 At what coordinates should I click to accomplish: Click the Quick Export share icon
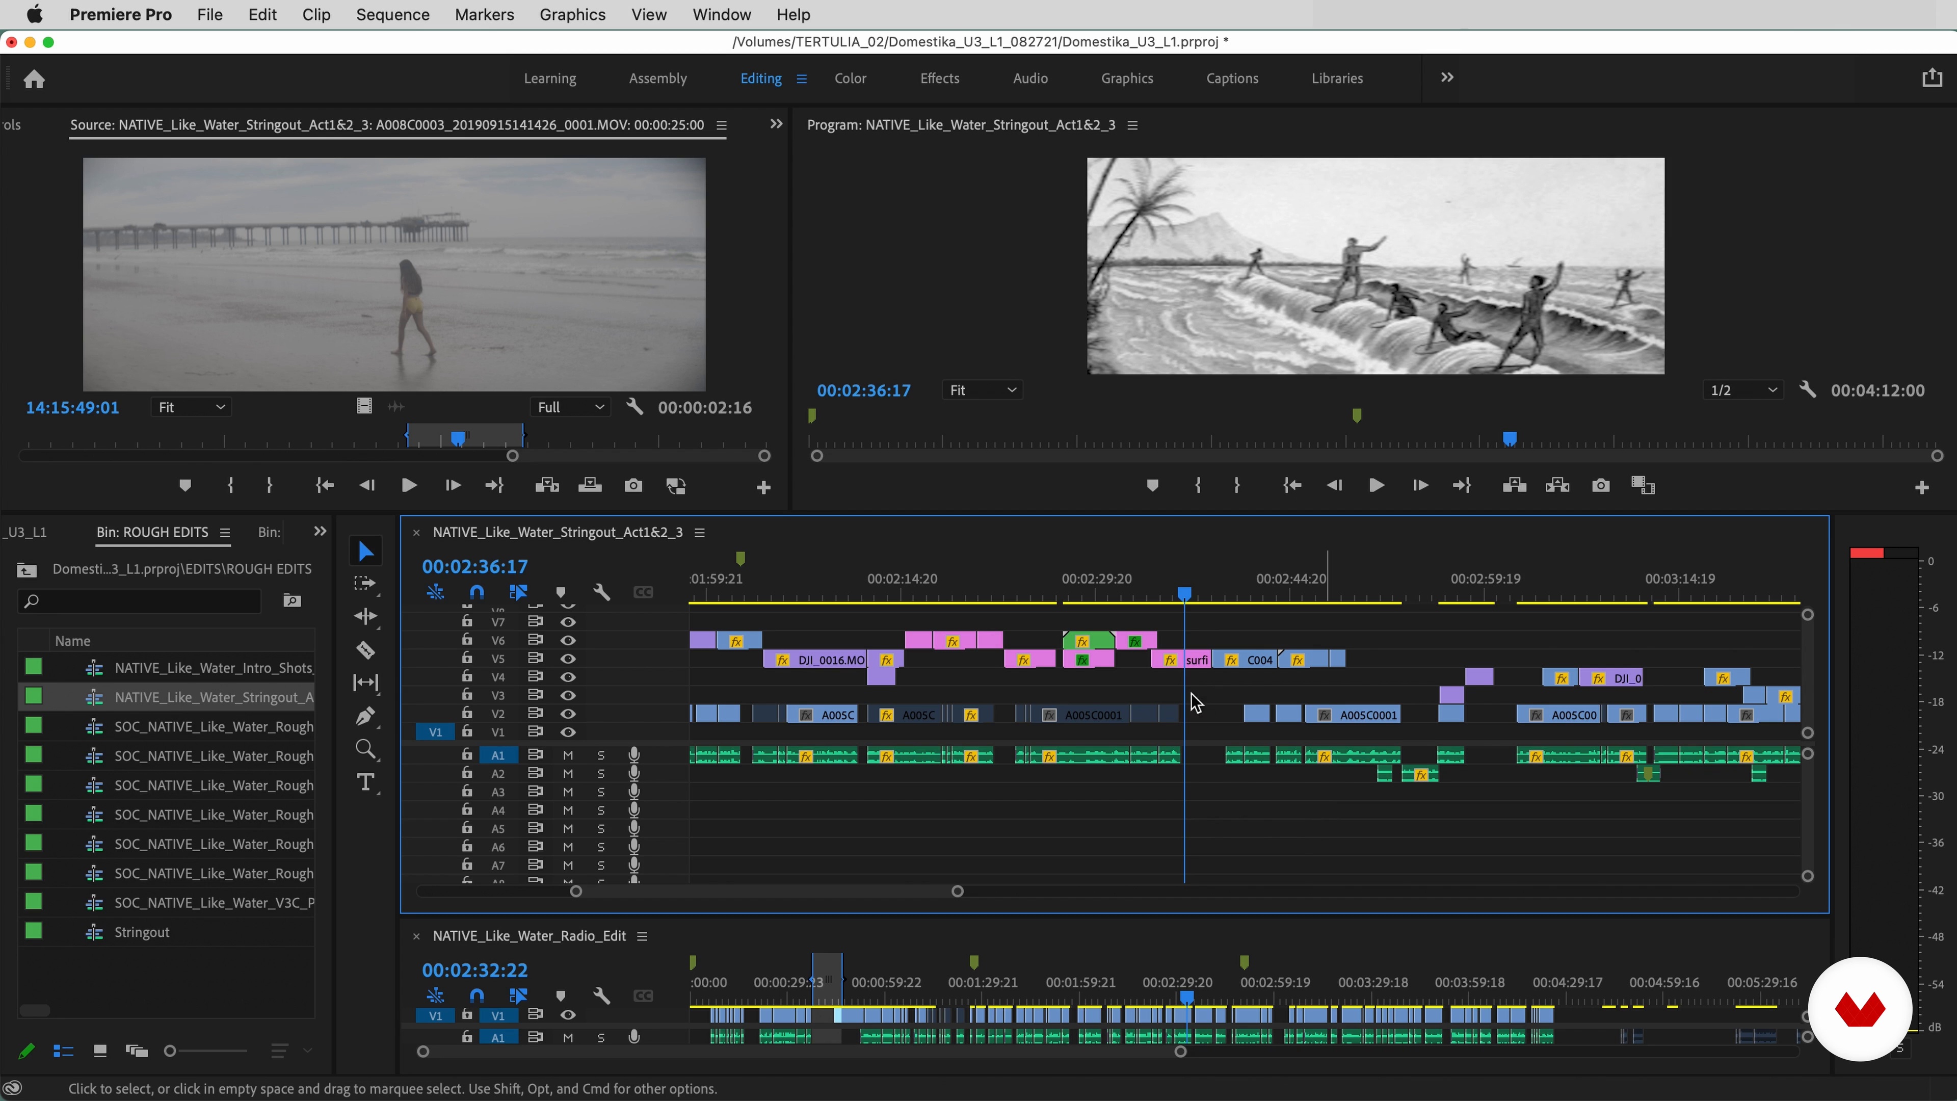pyautogui.click(x=1932, y=77)
